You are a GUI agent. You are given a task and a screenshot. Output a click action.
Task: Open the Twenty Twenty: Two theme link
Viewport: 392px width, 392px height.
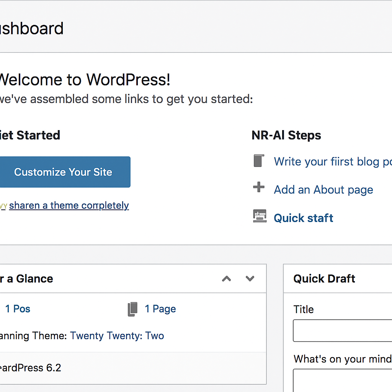tap(117, 335)
